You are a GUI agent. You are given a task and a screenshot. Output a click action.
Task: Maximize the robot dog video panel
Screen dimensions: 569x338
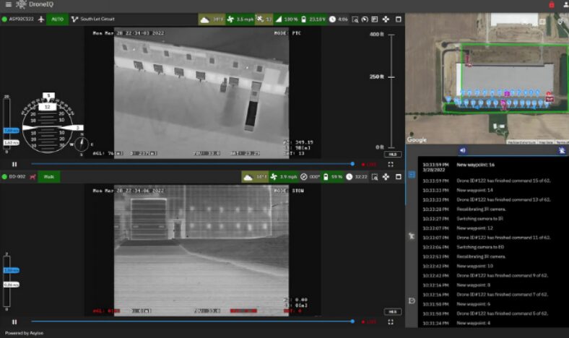(x=398, y=177)
